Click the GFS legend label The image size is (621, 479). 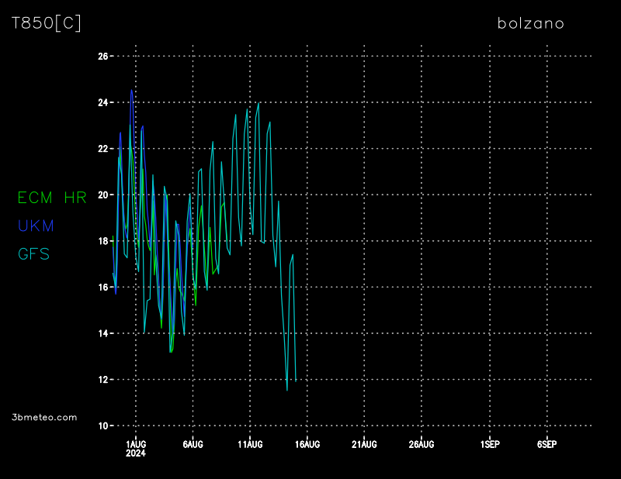pos(33,253)
